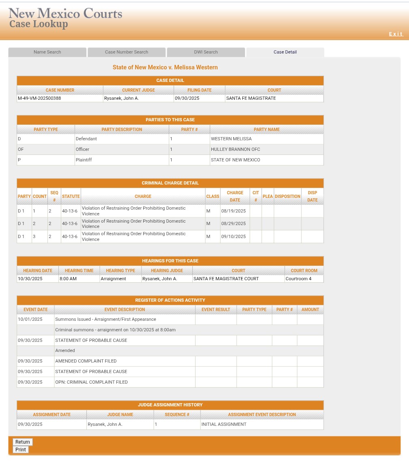Click the charge dated 08/19/2025
This screenshot has height=468, width=409.
pos(233,211)
